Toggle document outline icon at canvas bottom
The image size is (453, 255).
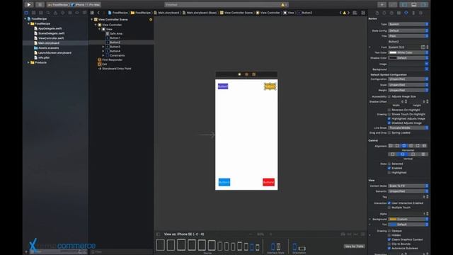[159, 234]
